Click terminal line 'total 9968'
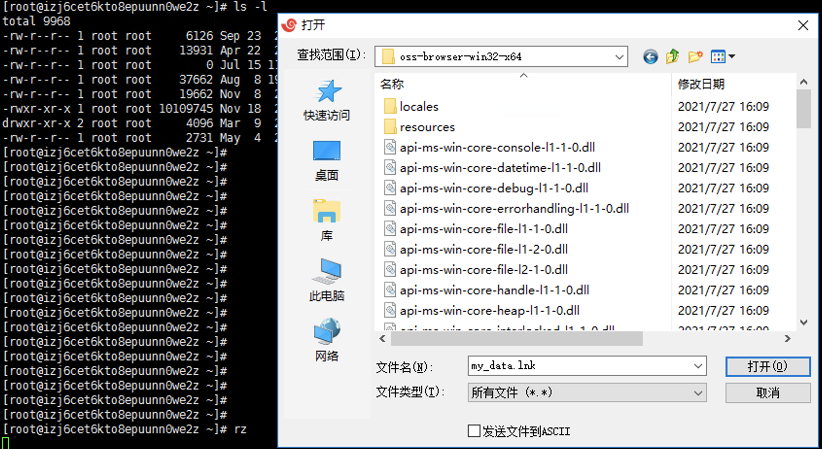This screenshot has width=822, height=449. click(x=36, y=21)
